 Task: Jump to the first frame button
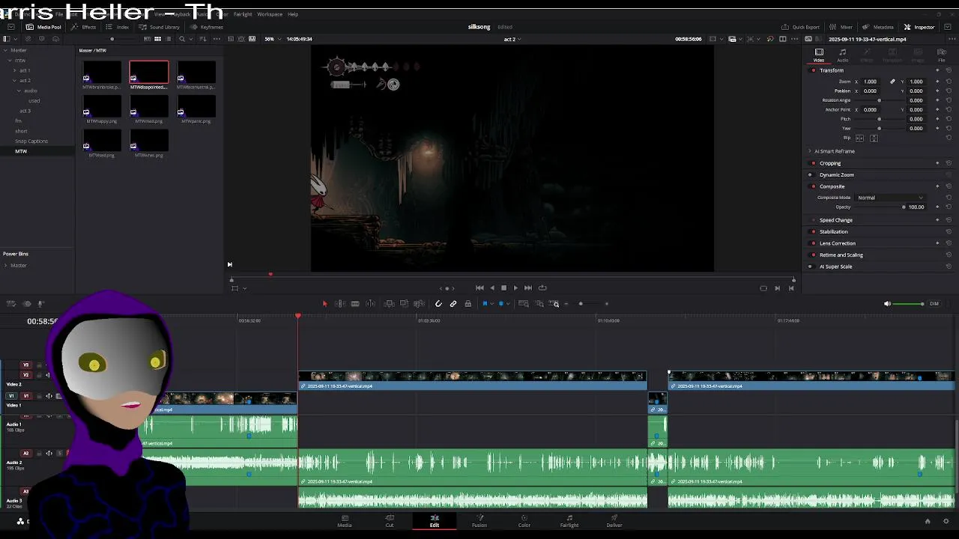(479, 287)
